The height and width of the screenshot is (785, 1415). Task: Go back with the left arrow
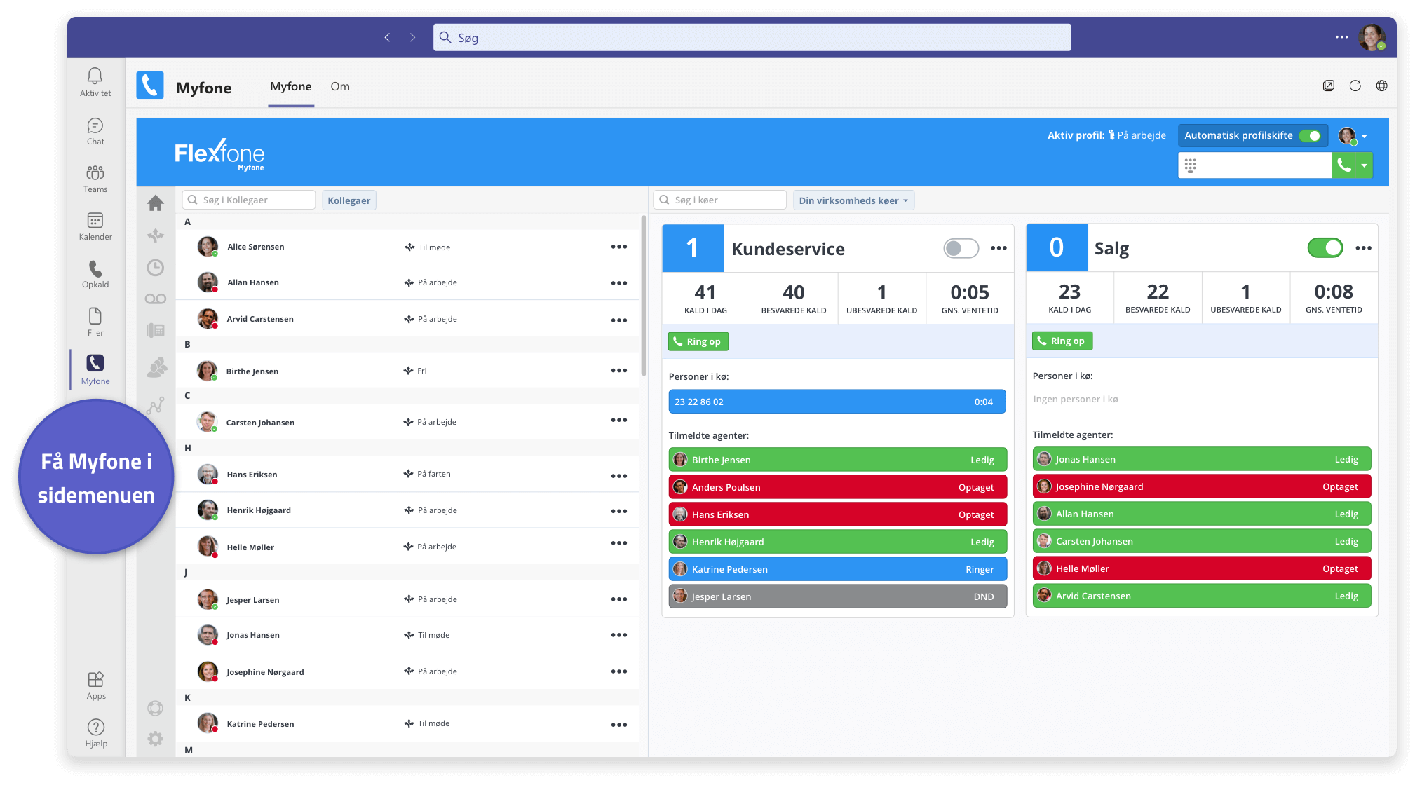387,37
